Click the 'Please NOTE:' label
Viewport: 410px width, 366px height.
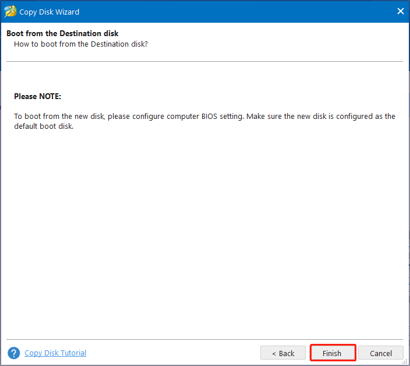37,96
